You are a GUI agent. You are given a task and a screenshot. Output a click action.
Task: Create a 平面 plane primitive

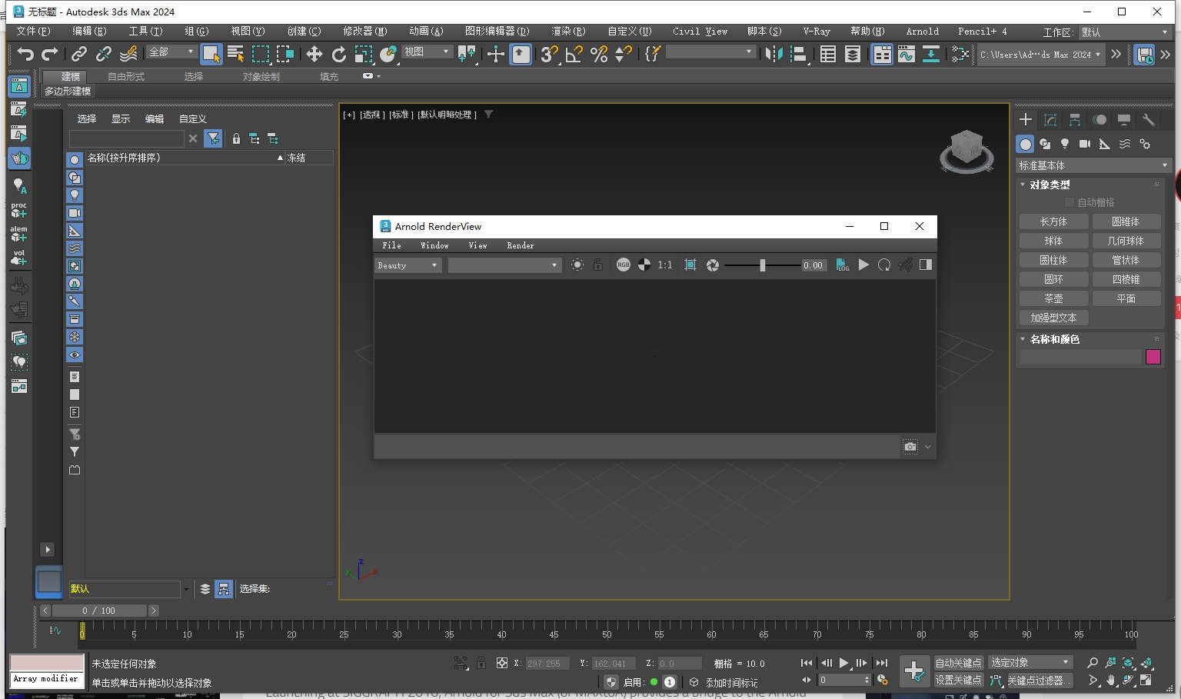click(1126, 298)
